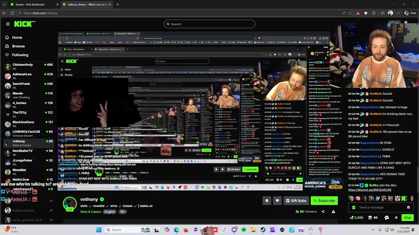Open the browser tab search dropdown
This screenshot has height=235, width=419.
[4, 5]
